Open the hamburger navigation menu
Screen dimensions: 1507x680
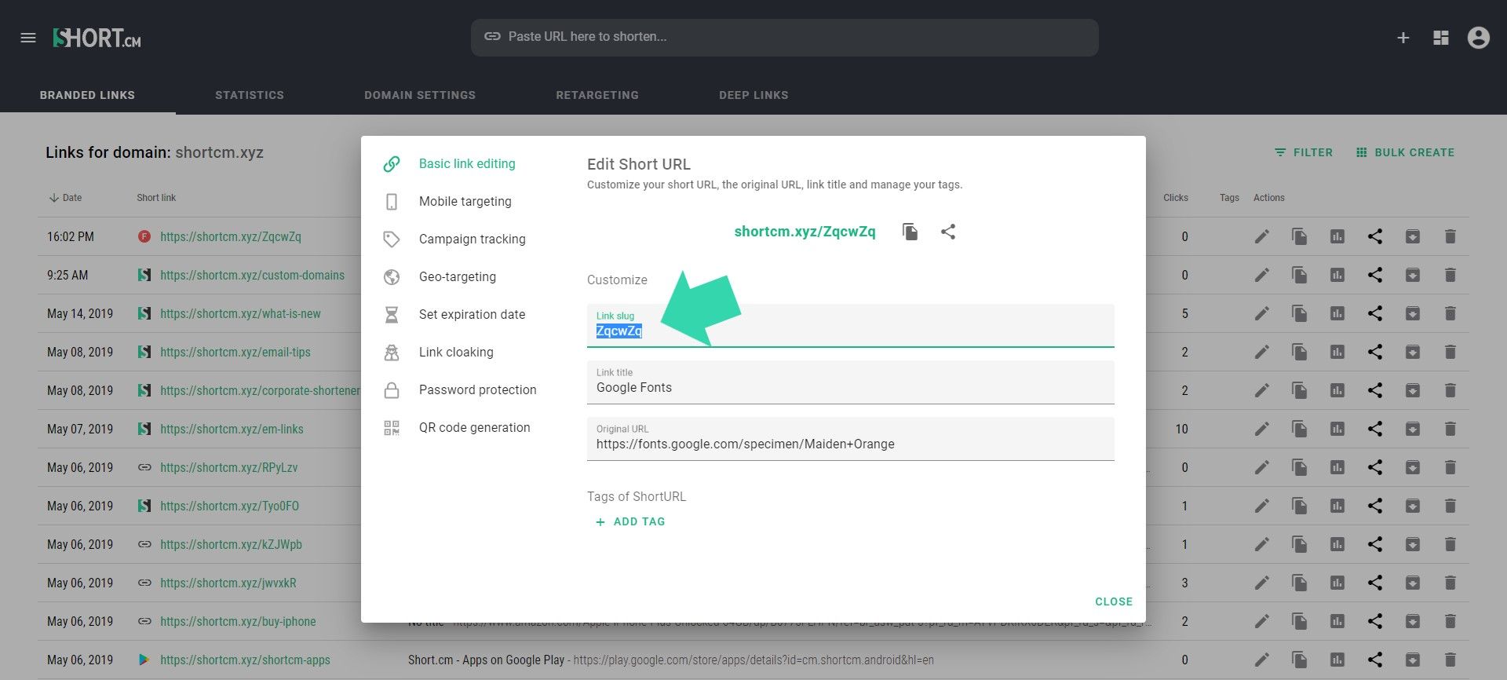28,38
